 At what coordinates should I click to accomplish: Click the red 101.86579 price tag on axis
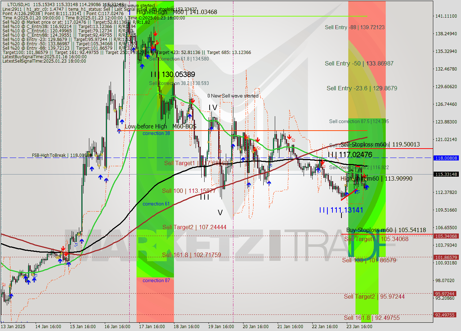pyautogui.click(x=446, y=257)
